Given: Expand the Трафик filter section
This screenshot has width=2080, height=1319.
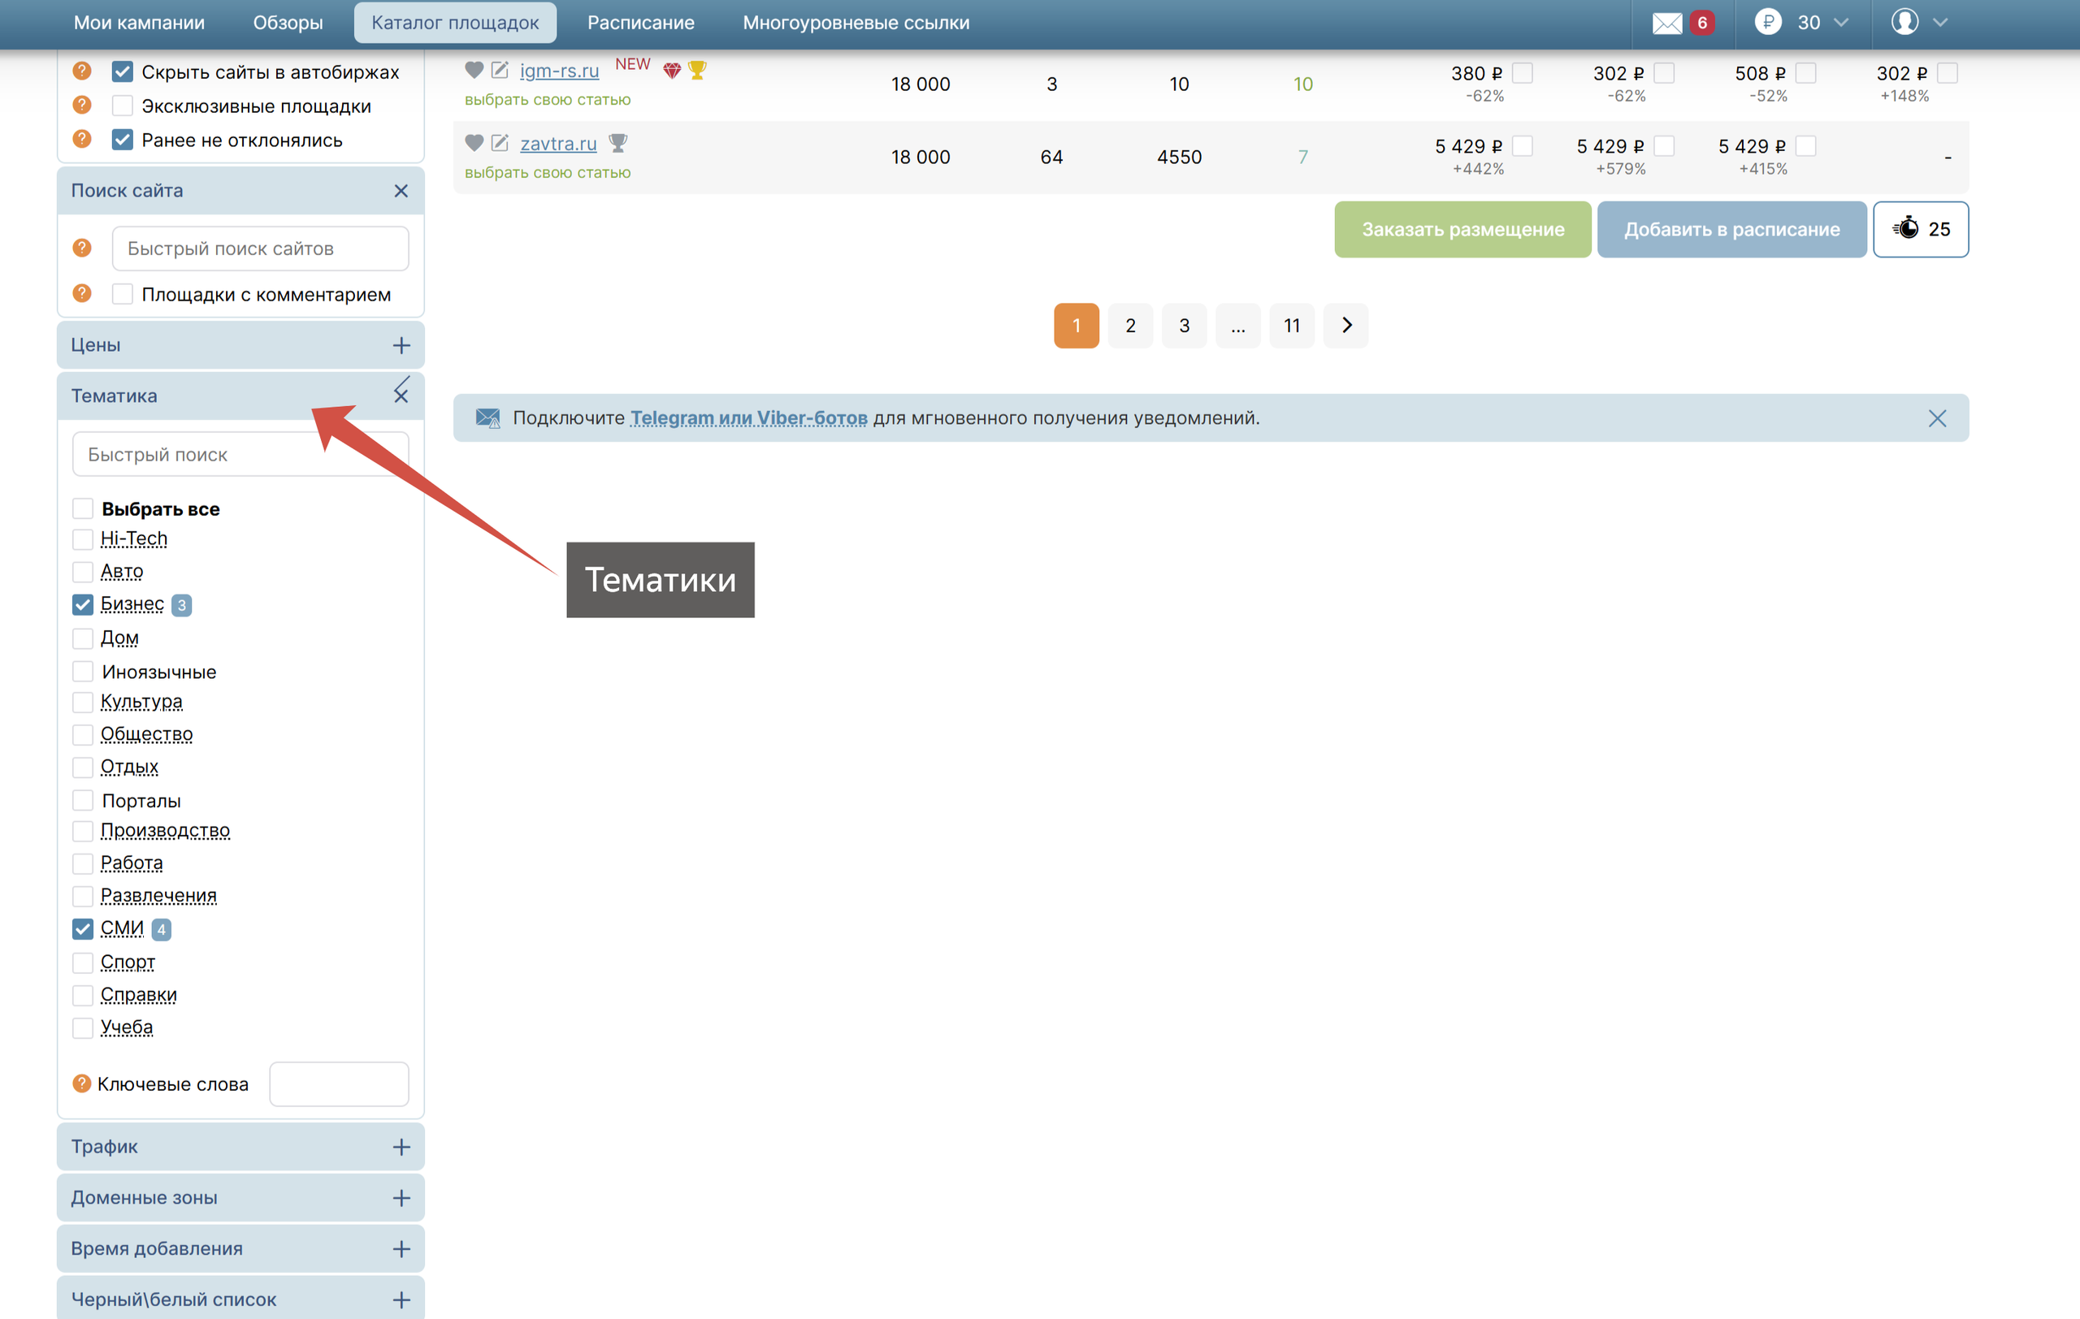Looking at the screenshot, I should [x=401, y=1146].
